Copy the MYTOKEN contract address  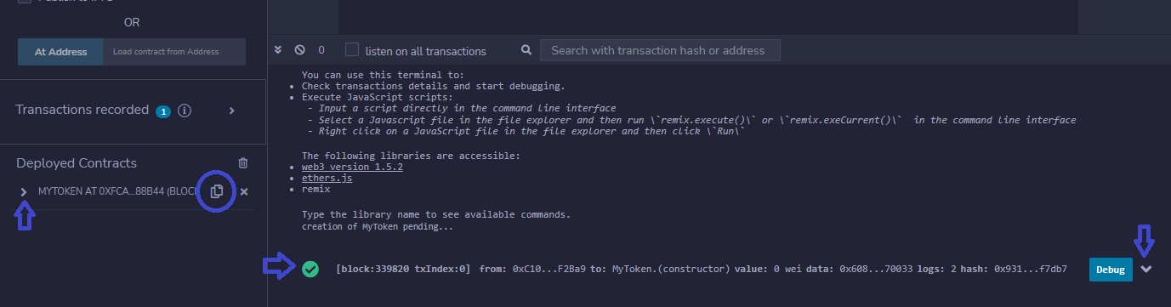[216, 191]
